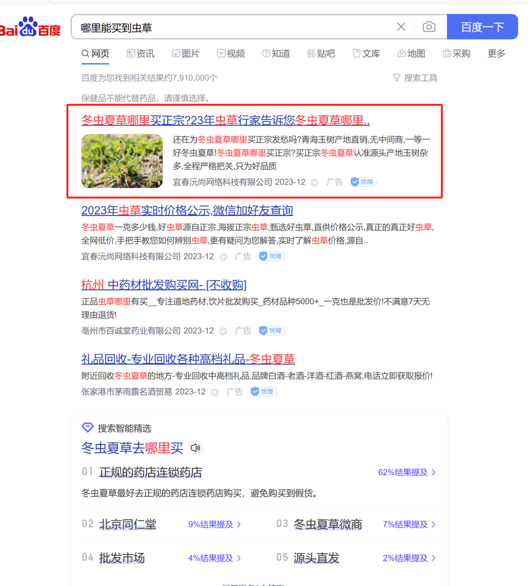Expand 4%结果提及 details

pyautogui.click(x=215, y=558)
